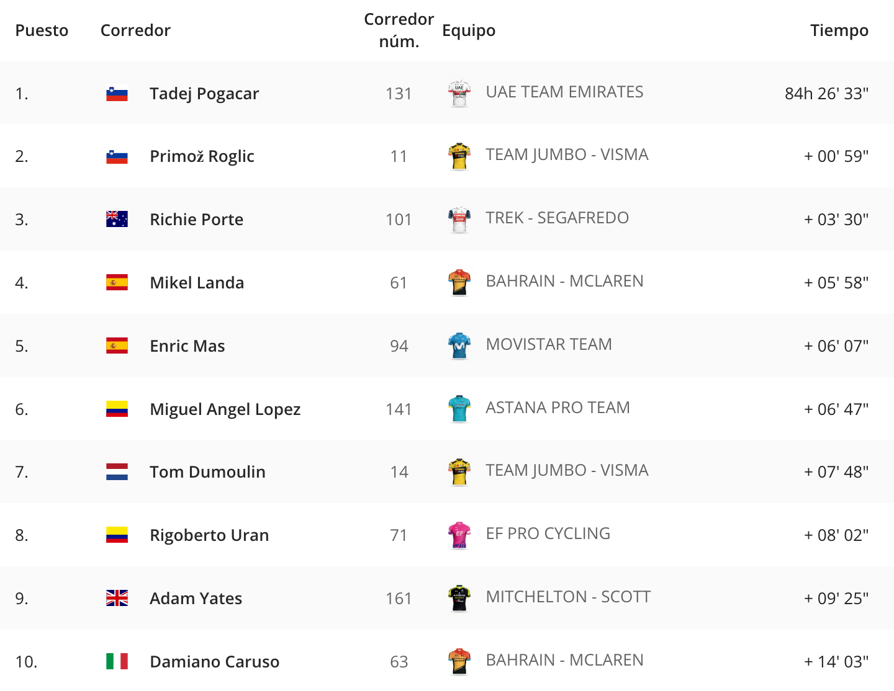894x691 pixels.
Task: Click the Equipo column header
Action: pos(469,30)
